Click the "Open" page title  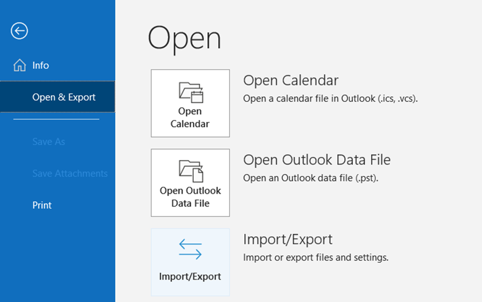(x=184, y=39)
